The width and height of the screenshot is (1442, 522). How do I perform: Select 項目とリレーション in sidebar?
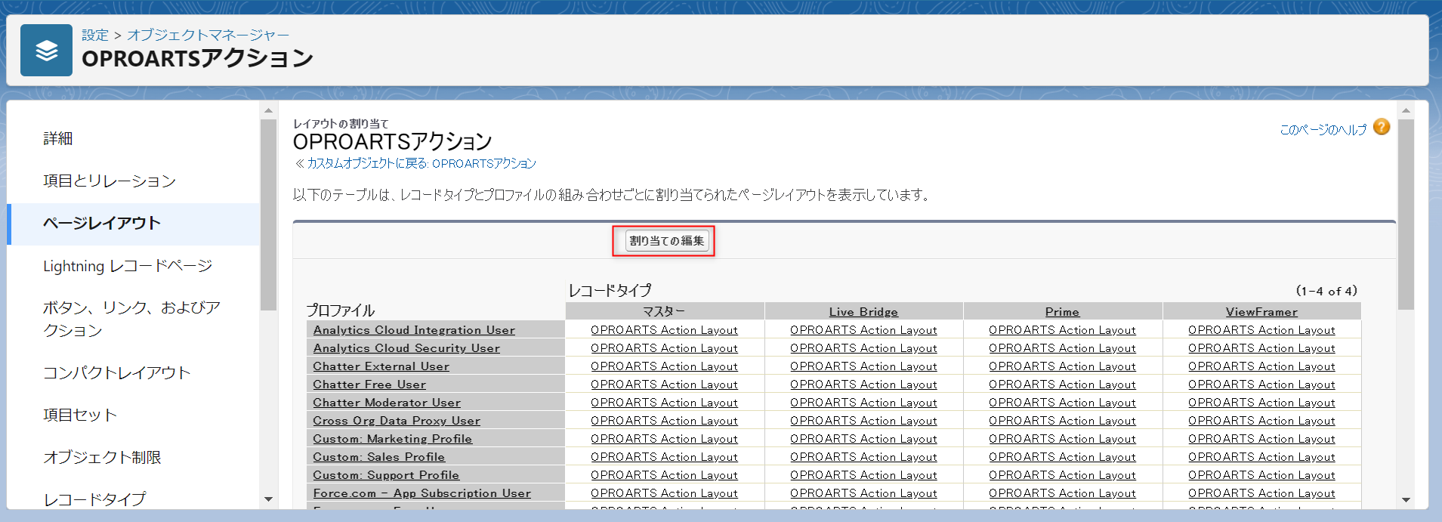(x=110, y=181)
